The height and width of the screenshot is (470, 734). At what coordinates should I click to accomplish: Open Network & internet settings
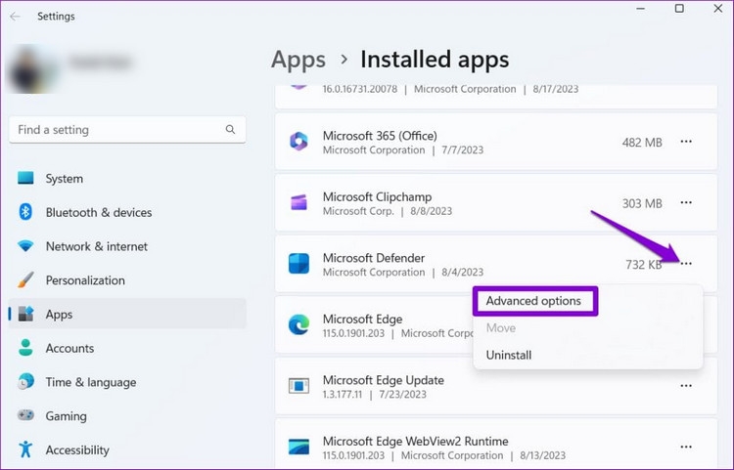[x=127, y=246]
